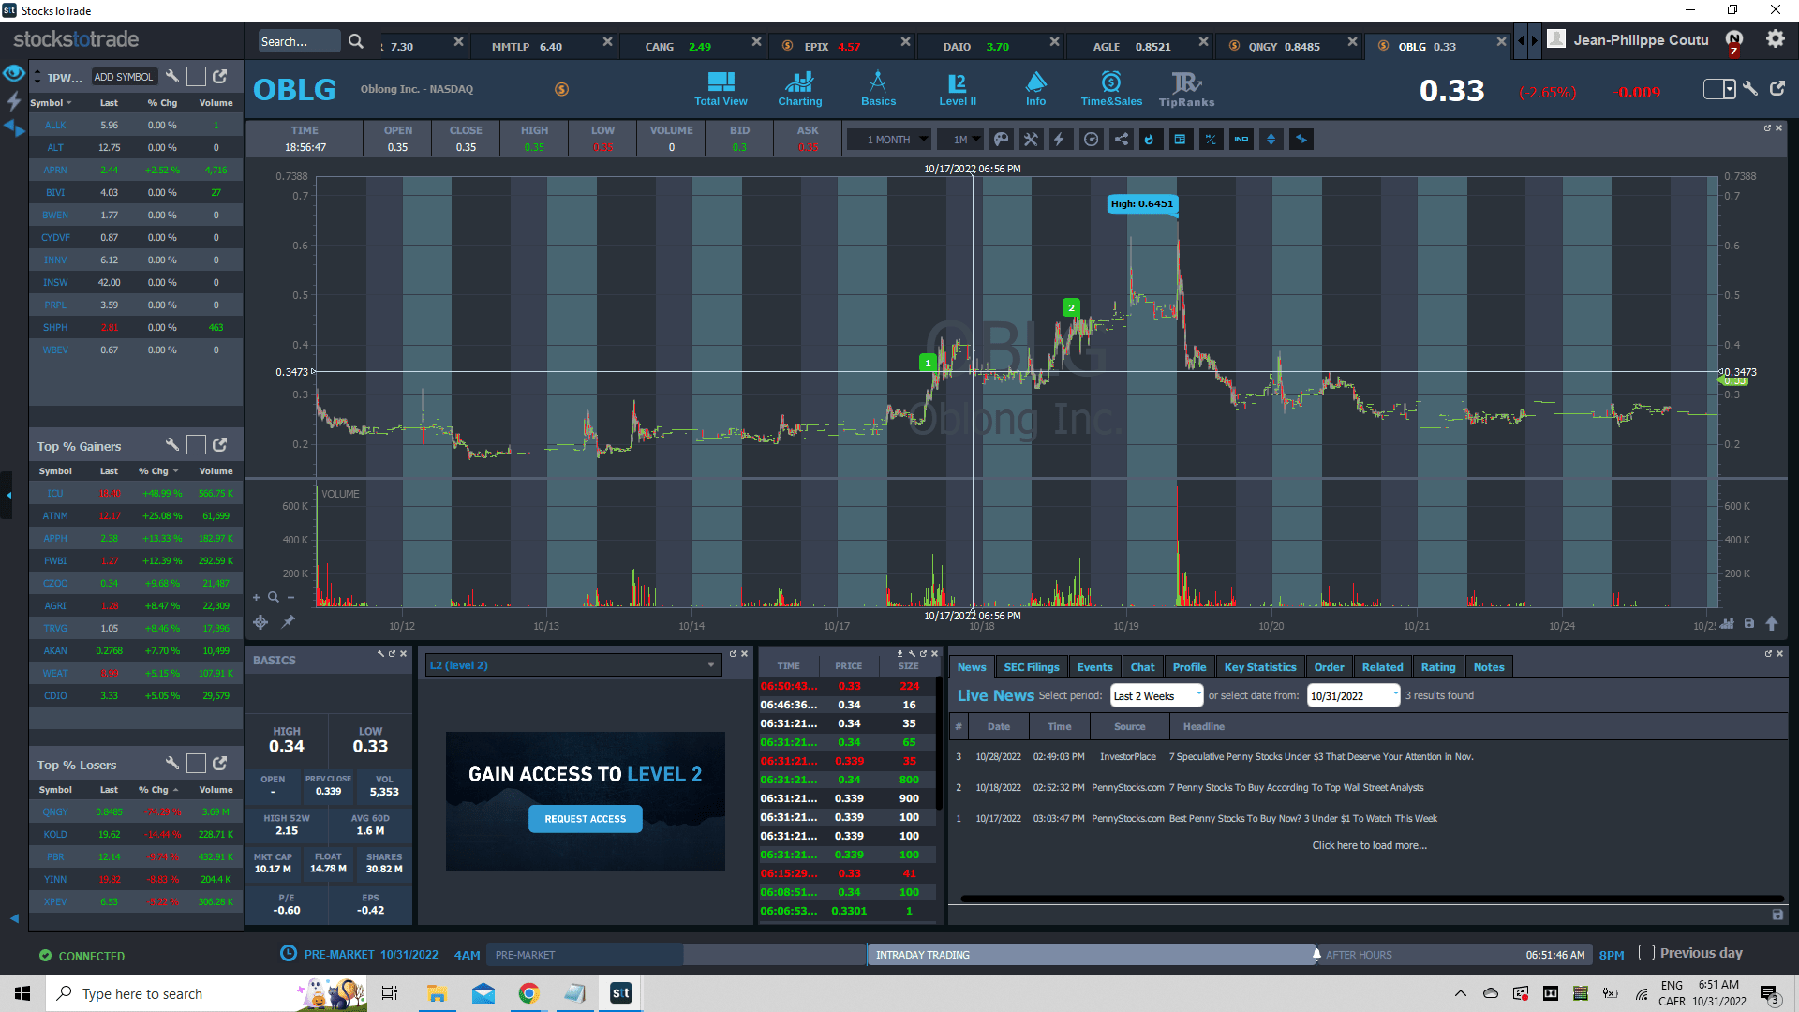Viewport: 1799px width, 1012px height.
Task: Open the application settings gear
Action: click(1775, 39)
